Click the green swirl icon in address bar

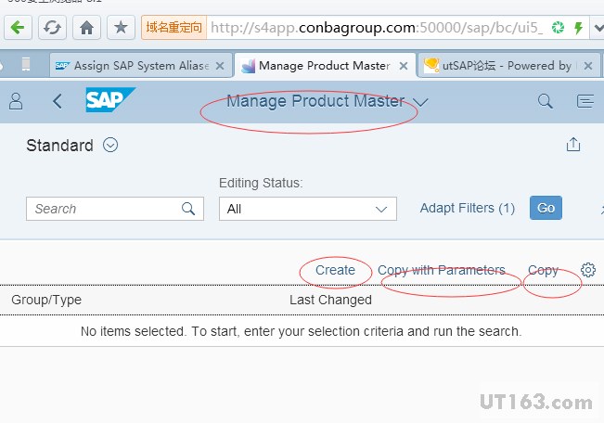pos(558,27)
